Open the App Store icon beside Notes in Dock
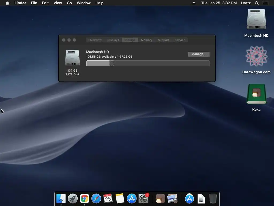The height and width of the screenshot is (206, 274). coord(132,198)
